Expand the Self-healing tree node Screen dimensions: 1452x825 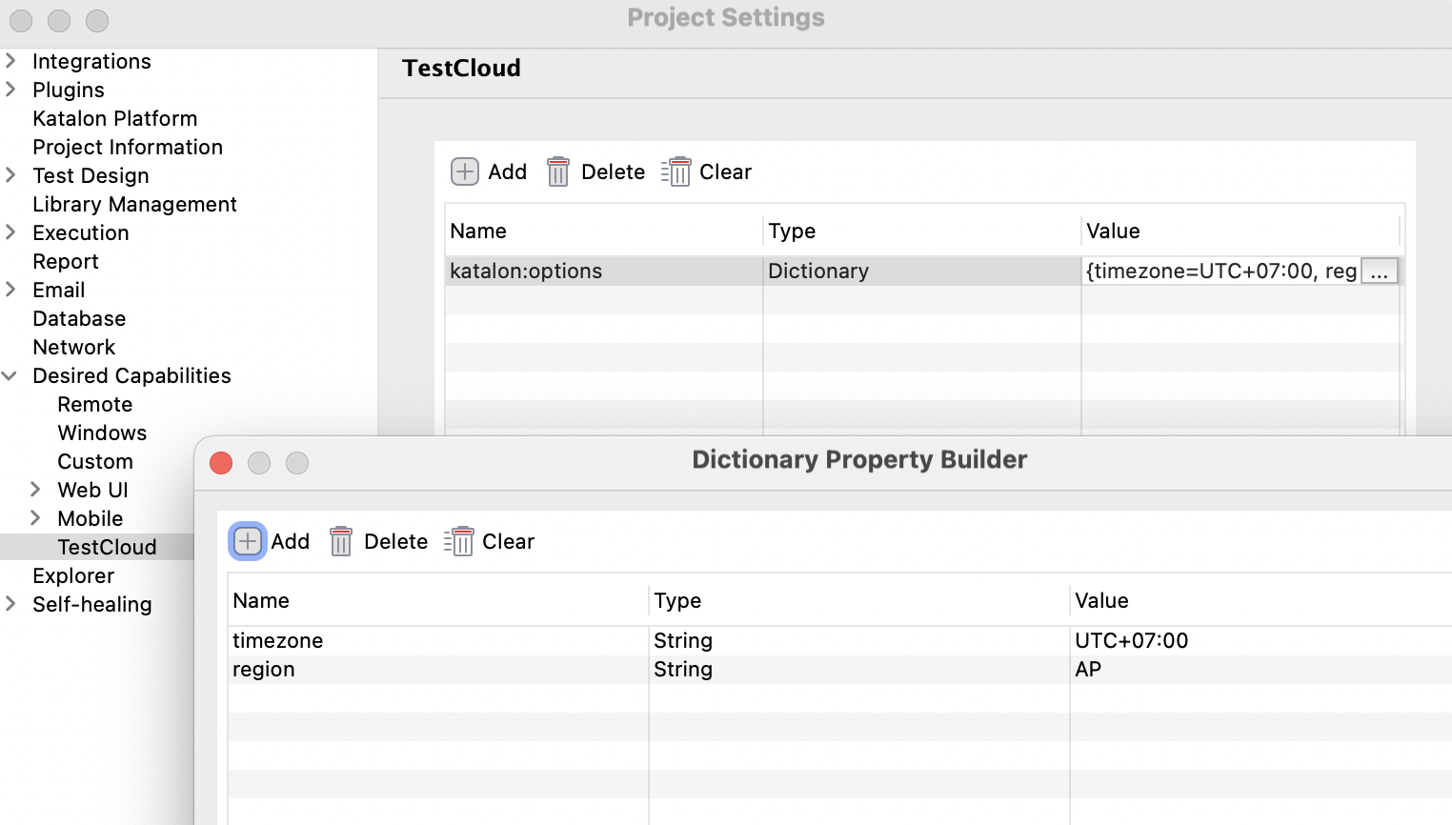coord(10,604)
